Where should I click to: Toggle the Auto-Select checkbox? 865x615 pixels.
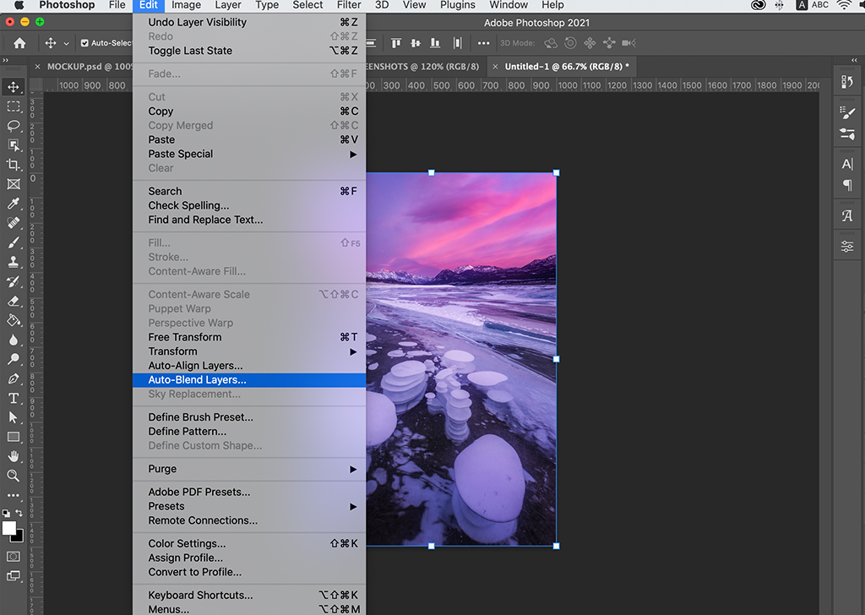[84, 43]
